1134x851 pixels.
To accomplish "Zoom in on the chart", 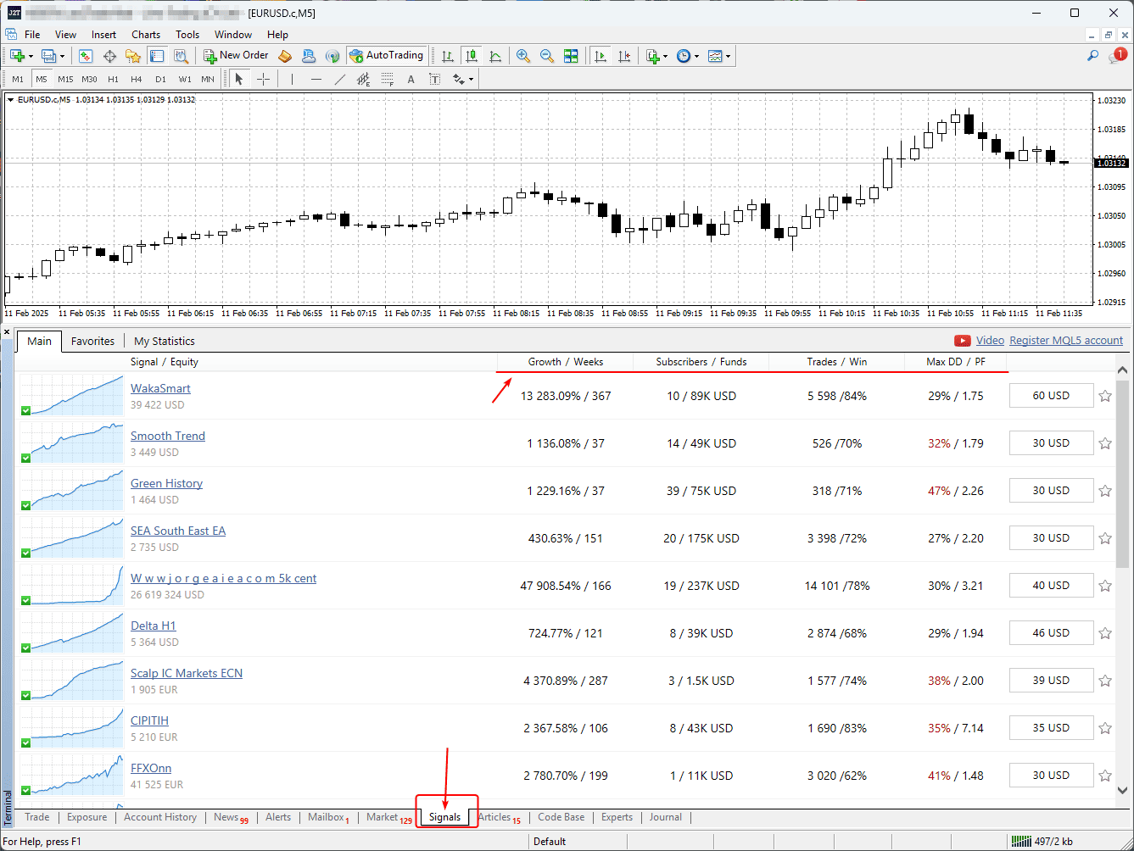I will pos(523,56).
